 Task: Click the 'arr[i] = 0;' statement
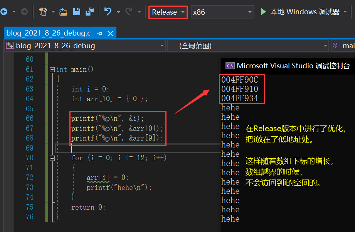coord(108,177)
